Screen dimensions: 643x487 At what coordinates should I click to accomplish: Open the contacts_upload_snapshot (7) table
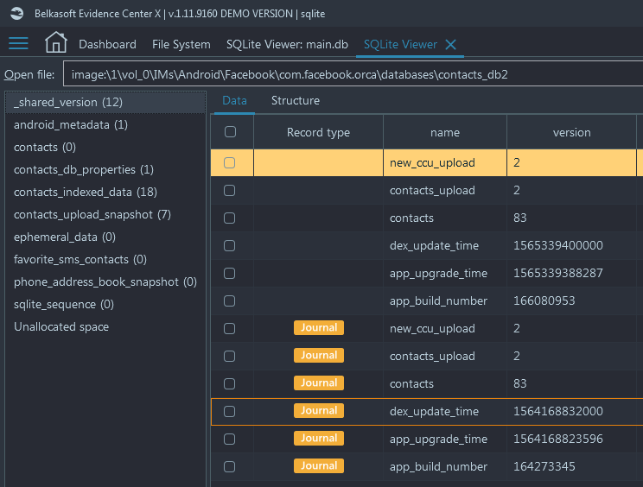92,215
